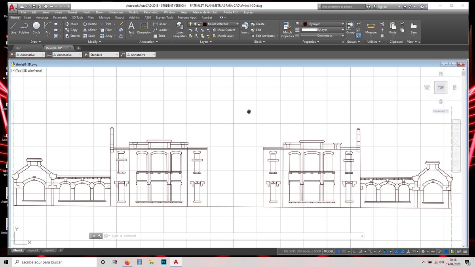Viewport: 475px width, 267px height.
Task: Toggle drawing grid display in status bar
Action: (x=338, y=251)
